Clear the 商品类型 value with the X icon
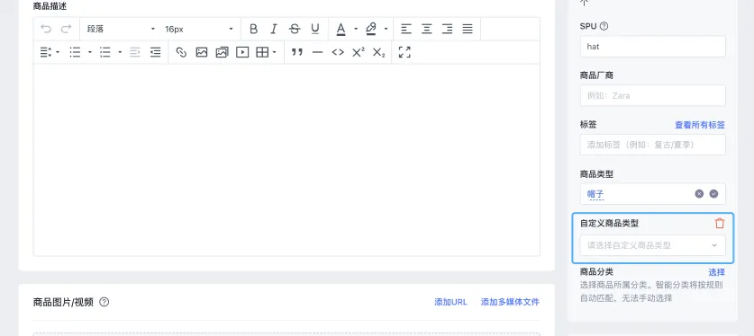This screenshot has width=754, height=336. click(x=699, y=194)
